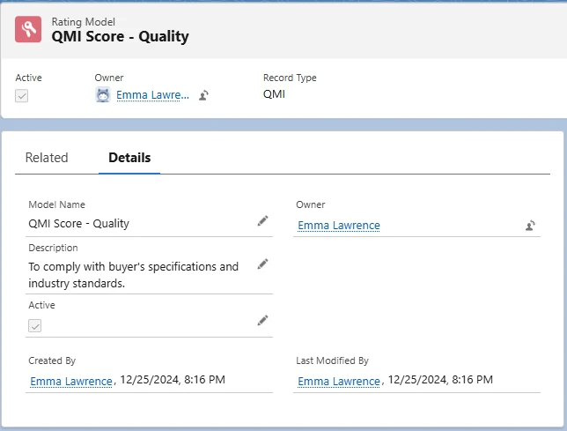Open Emma Lawrence link under Created By
The height and width of the screenshot is (431, 567).
tap(71, 381)
